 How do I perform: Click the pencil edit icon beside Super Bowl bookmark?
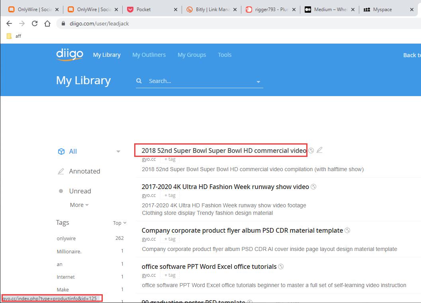319,150
